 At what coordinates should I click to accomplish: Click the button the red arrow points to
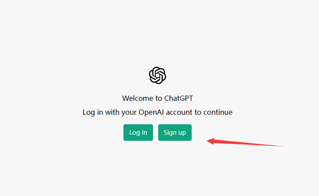point(175,133)
